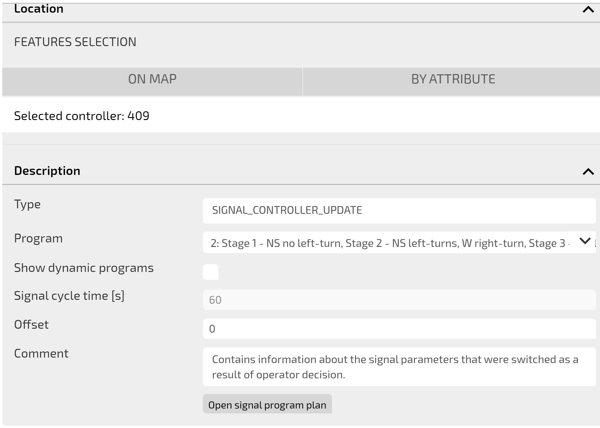
Task: Click the Selected controller: 409 text
Action: (82, 116)
